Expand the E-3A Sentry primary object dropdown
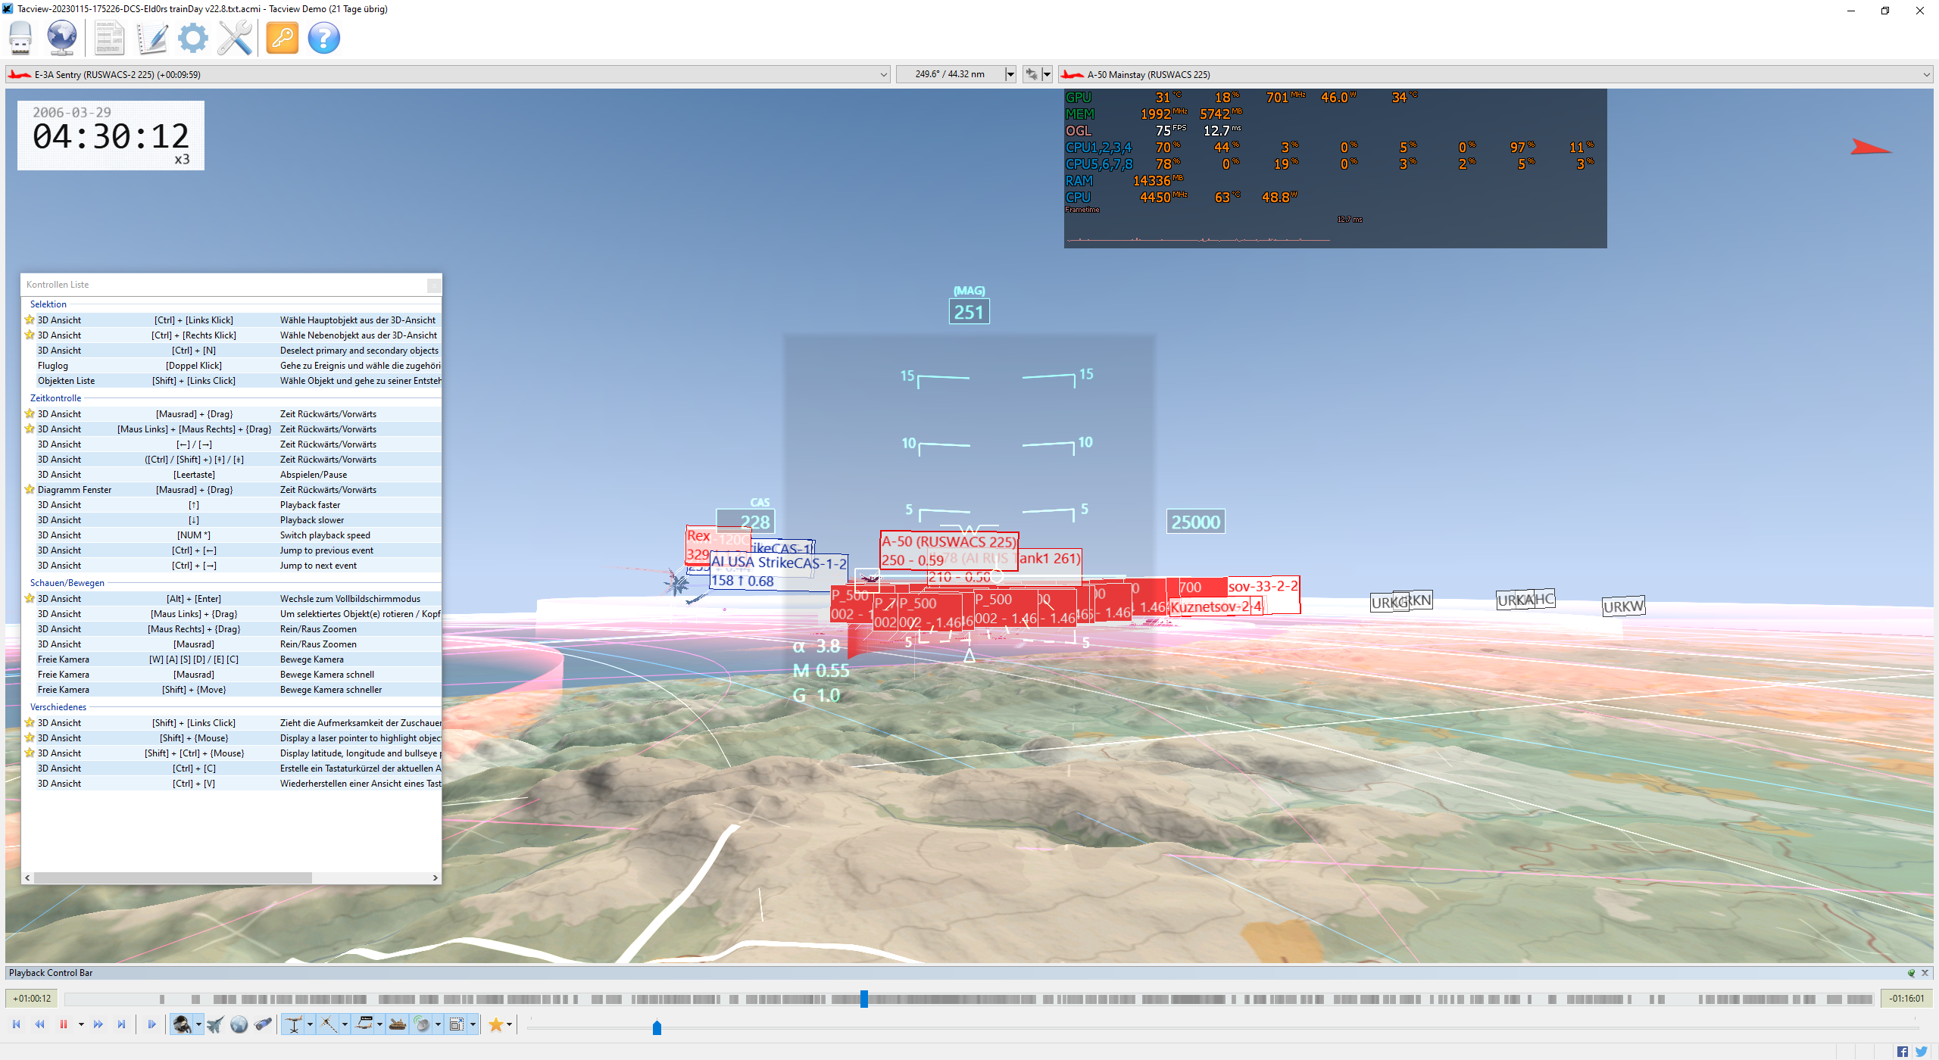 point(883,74)
